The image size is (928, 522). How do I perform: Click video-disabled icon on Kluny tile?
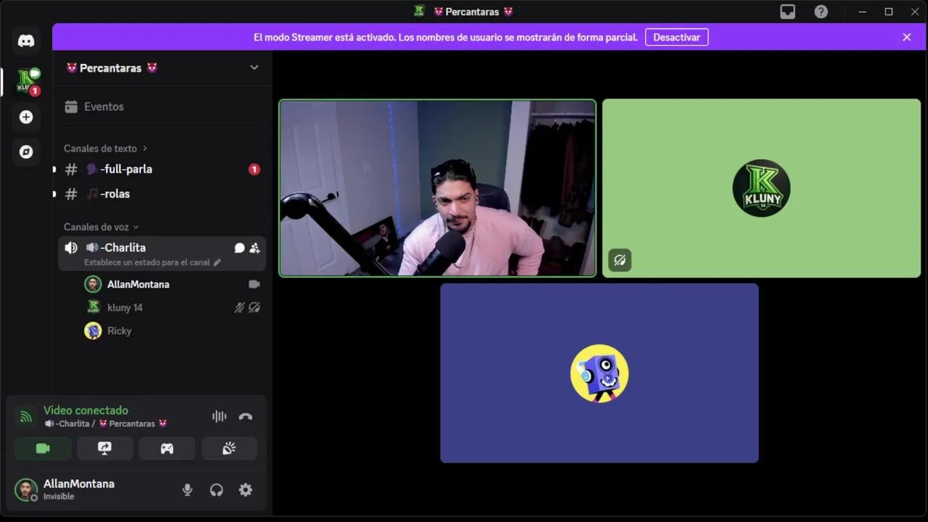click(x=620, y=260)
